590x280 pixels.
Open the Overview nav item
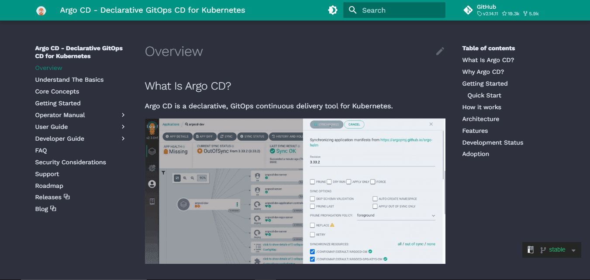(x=48, y=68)
